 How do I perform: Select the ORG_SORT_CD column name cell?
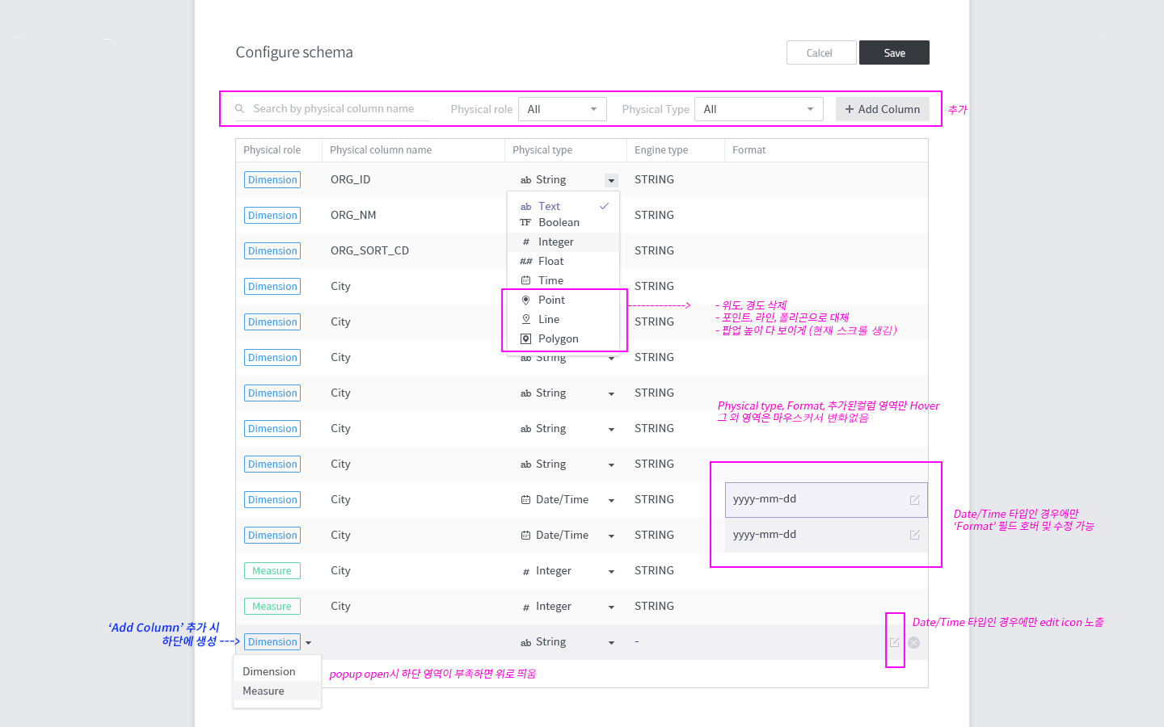(369, 250)
